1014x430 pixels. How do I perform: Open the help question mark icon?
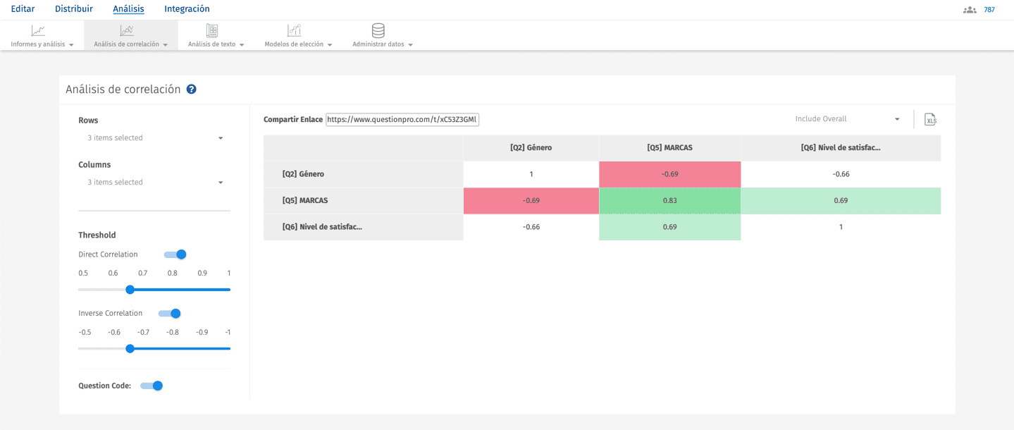191,90
